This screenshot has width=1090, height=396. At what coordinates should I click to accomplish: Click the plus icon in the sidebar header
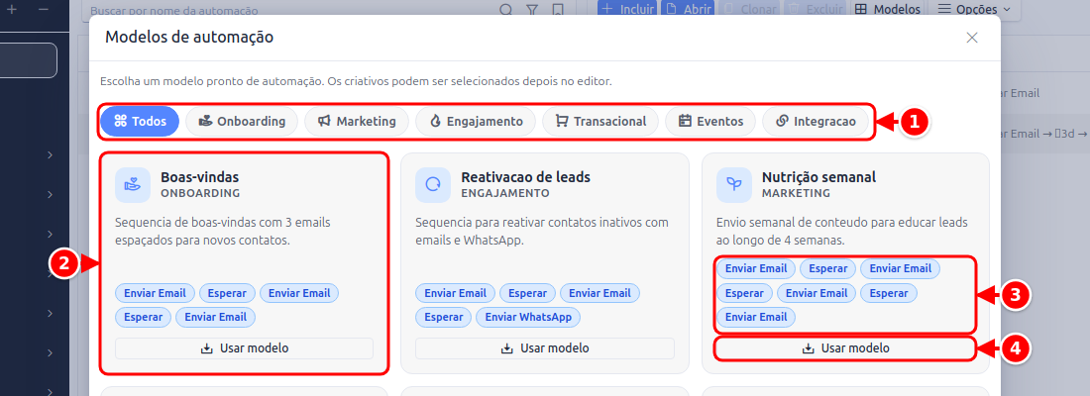(11, 9)
